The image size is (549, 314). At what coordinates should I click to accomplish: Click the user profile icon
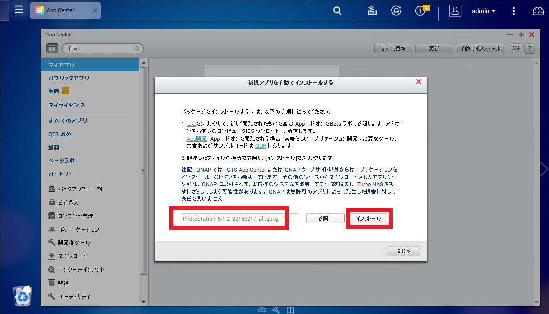click(x=455, y=11)
